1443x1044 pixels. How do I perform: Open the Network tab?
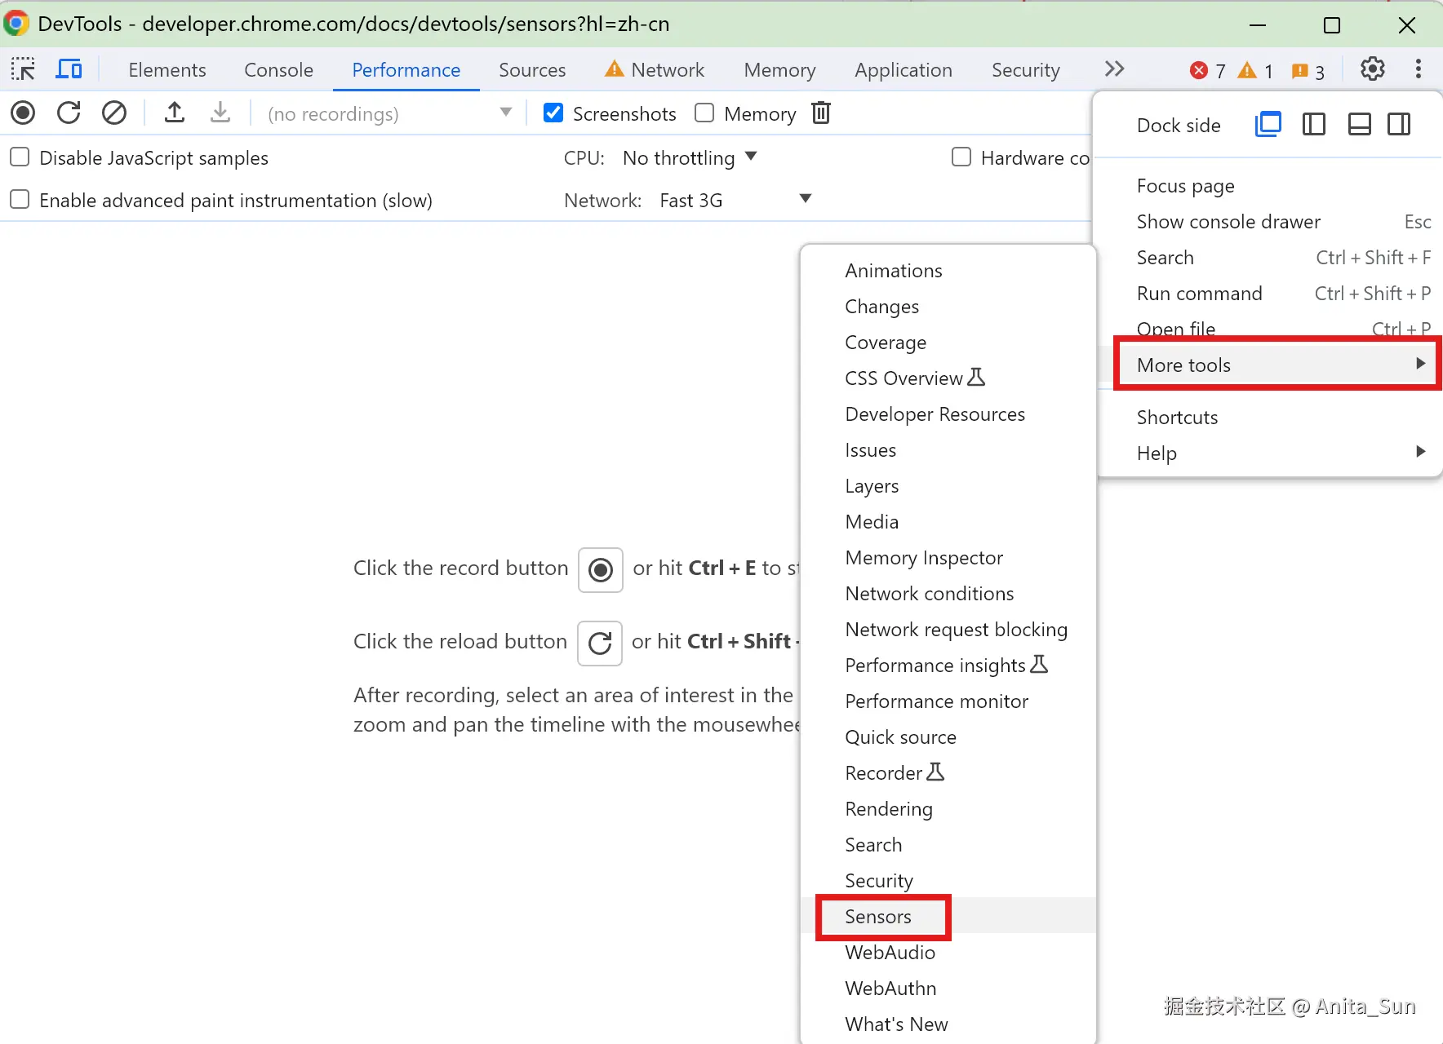click(x=655, y=70)
